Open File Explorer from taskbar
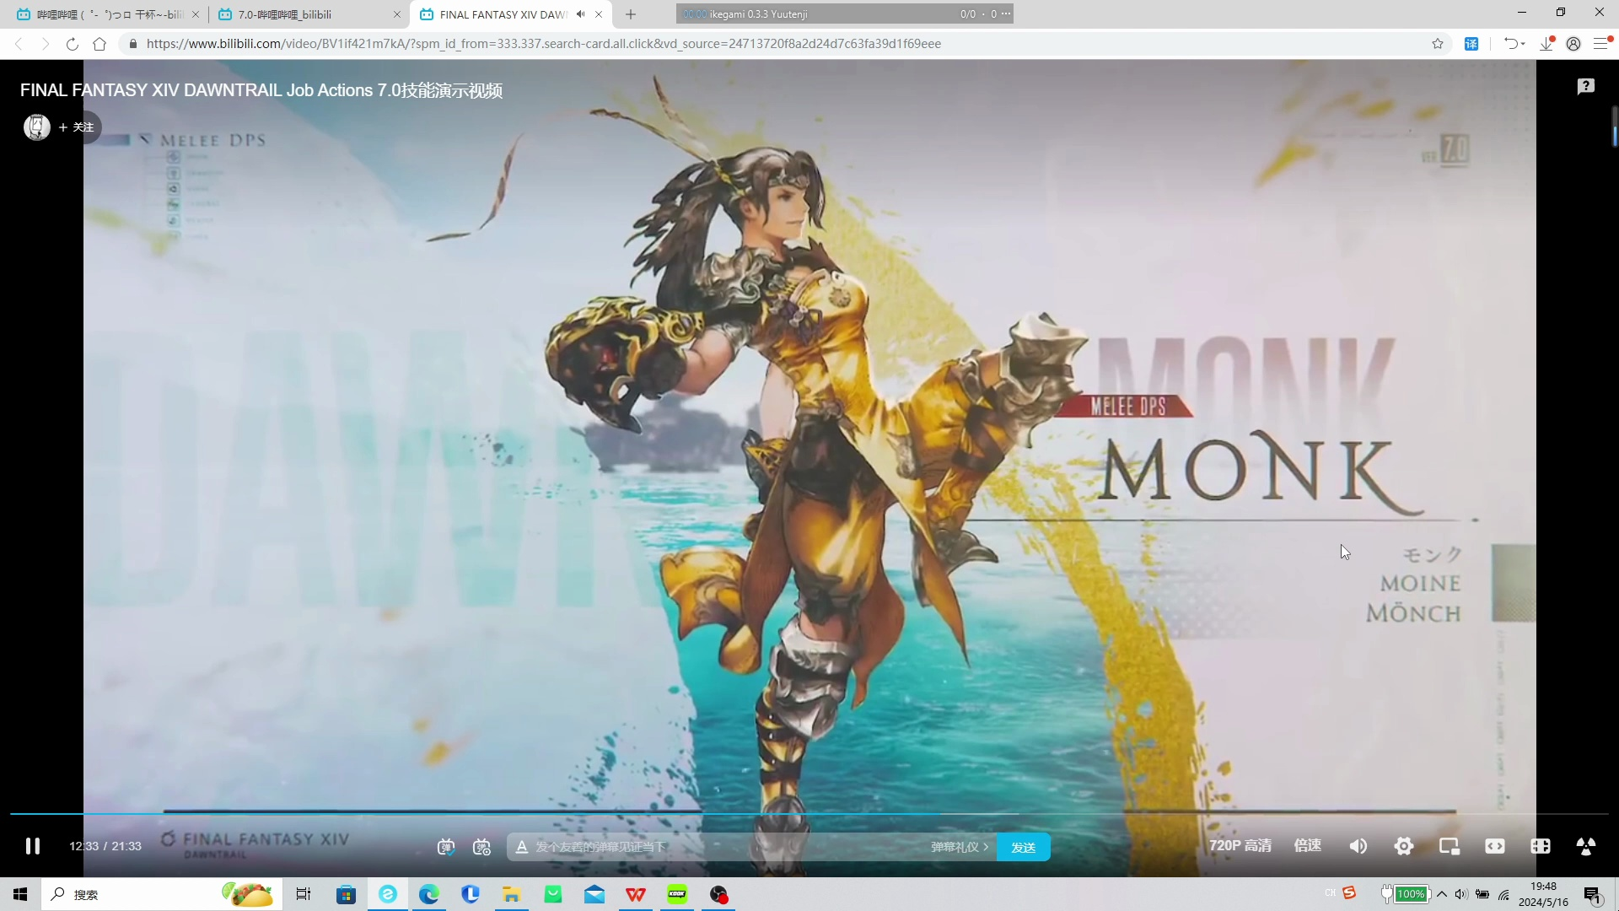Screen dimensions: 1619x911 [511, 894]
